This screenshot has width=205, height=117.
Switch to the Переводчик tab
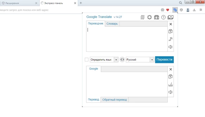pos(95,24)
